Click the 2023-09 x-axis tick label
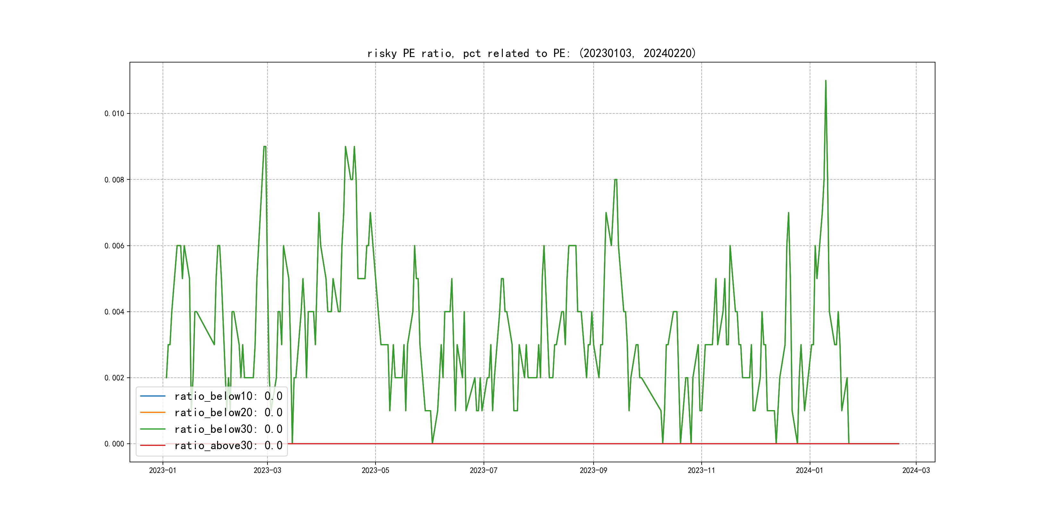Viewport: 1039px width, 519px height. click(x=593, y=470)
